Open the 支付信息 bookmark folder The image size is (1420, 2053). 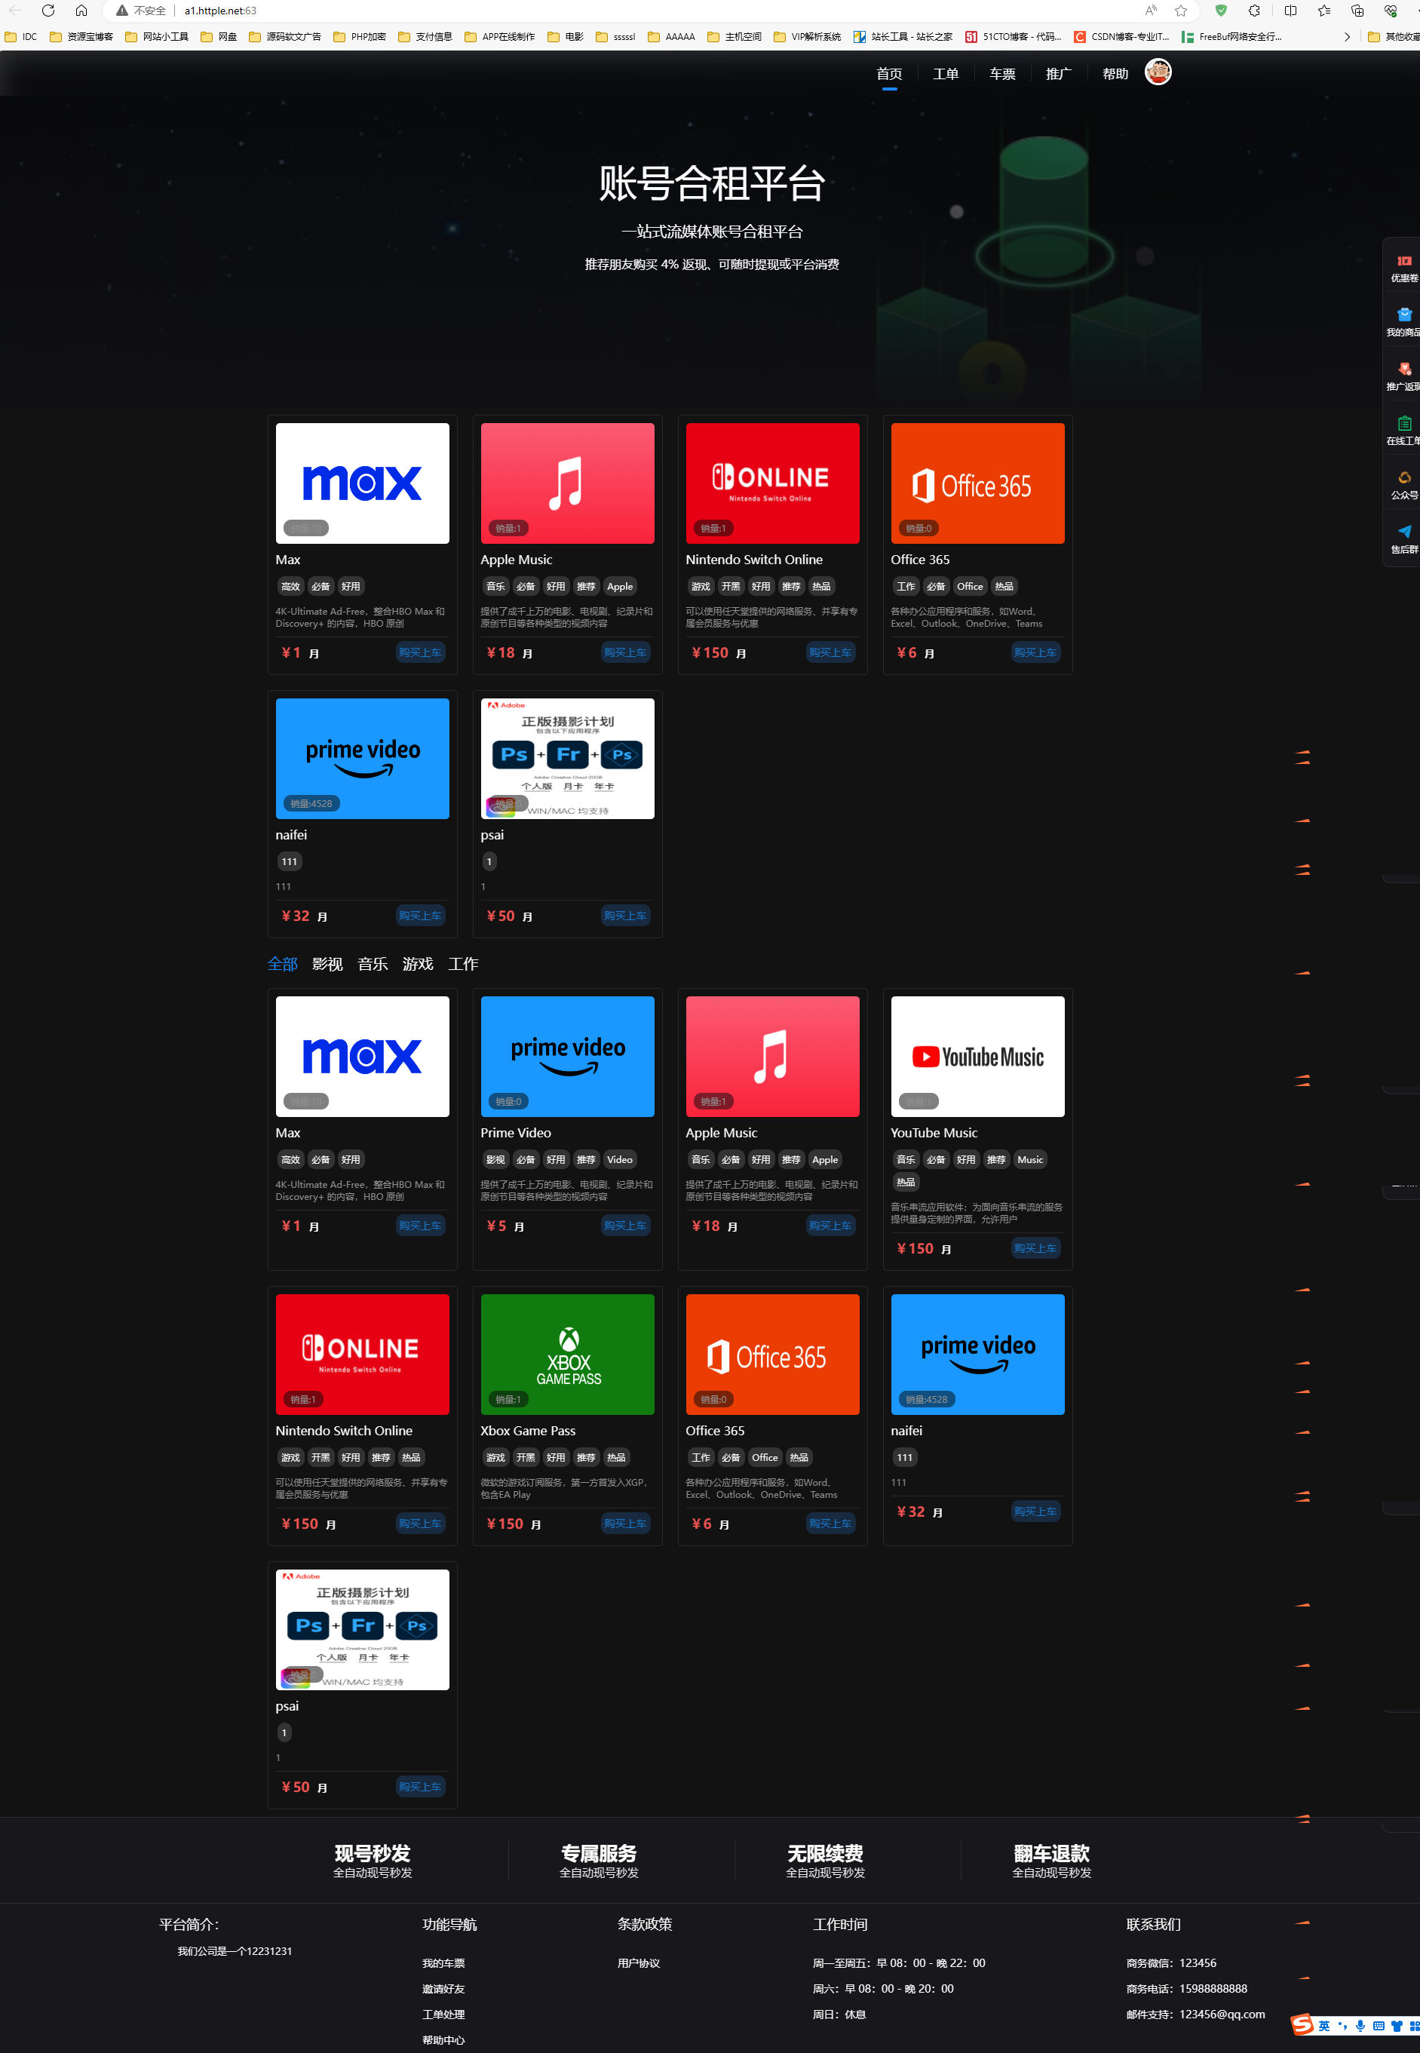425,36
